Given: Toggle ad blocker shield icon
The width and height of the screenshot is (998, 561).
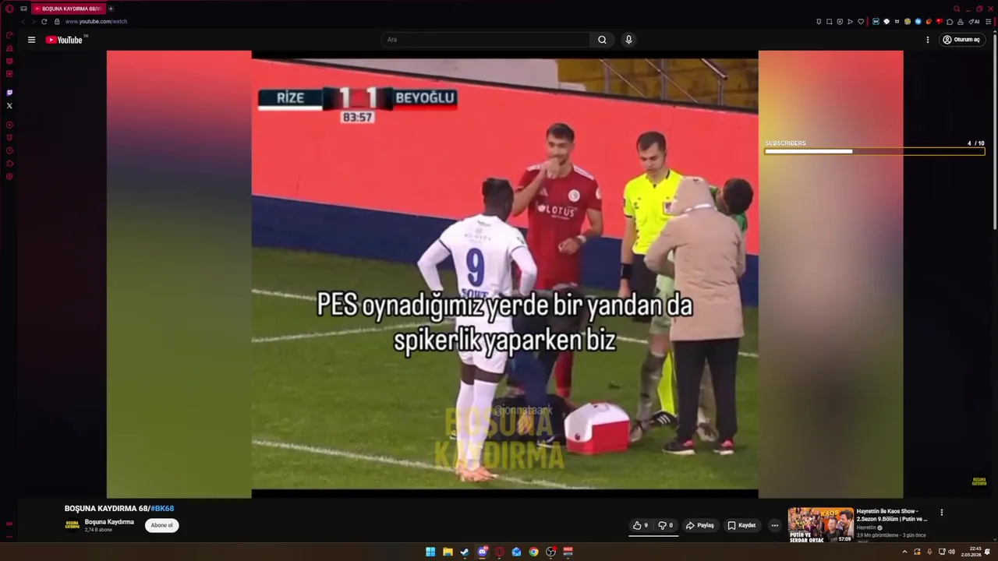Looking at the screenshot, I should coord(840,22).
